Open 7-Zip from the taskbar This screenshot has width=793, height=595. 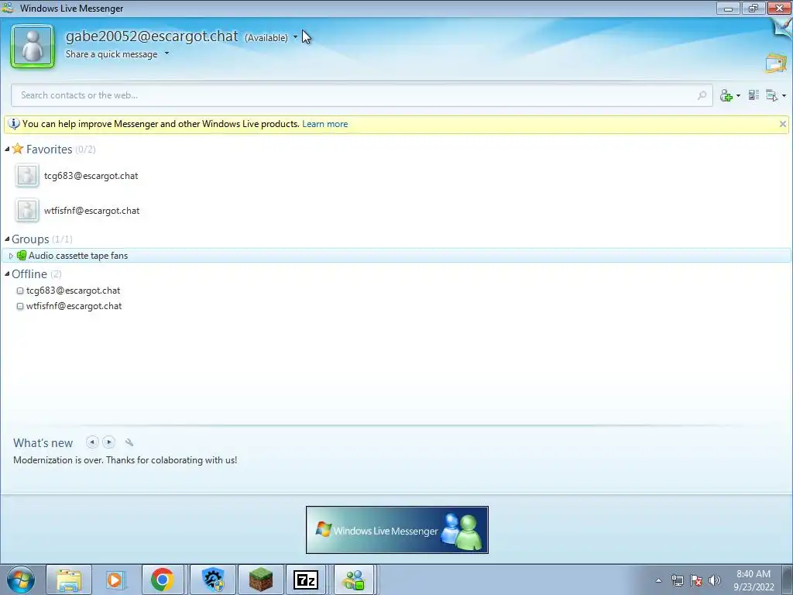(305, 580)
